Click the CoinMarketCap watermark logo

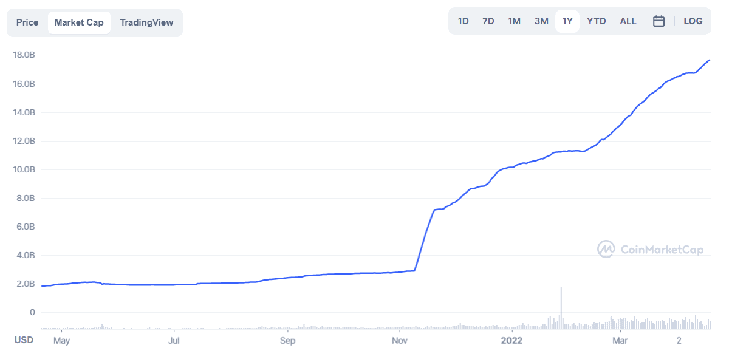click(x=651, y=249)
